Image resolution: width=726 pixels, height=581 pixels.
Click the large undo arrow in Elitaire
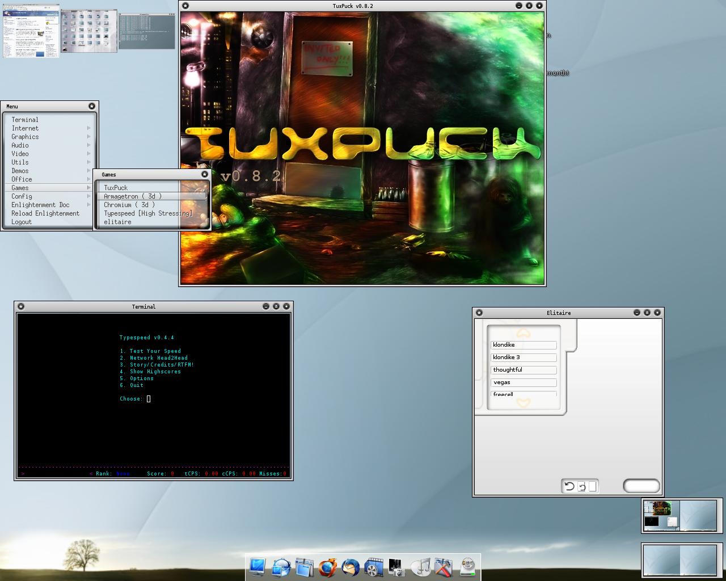coord(569,486)
